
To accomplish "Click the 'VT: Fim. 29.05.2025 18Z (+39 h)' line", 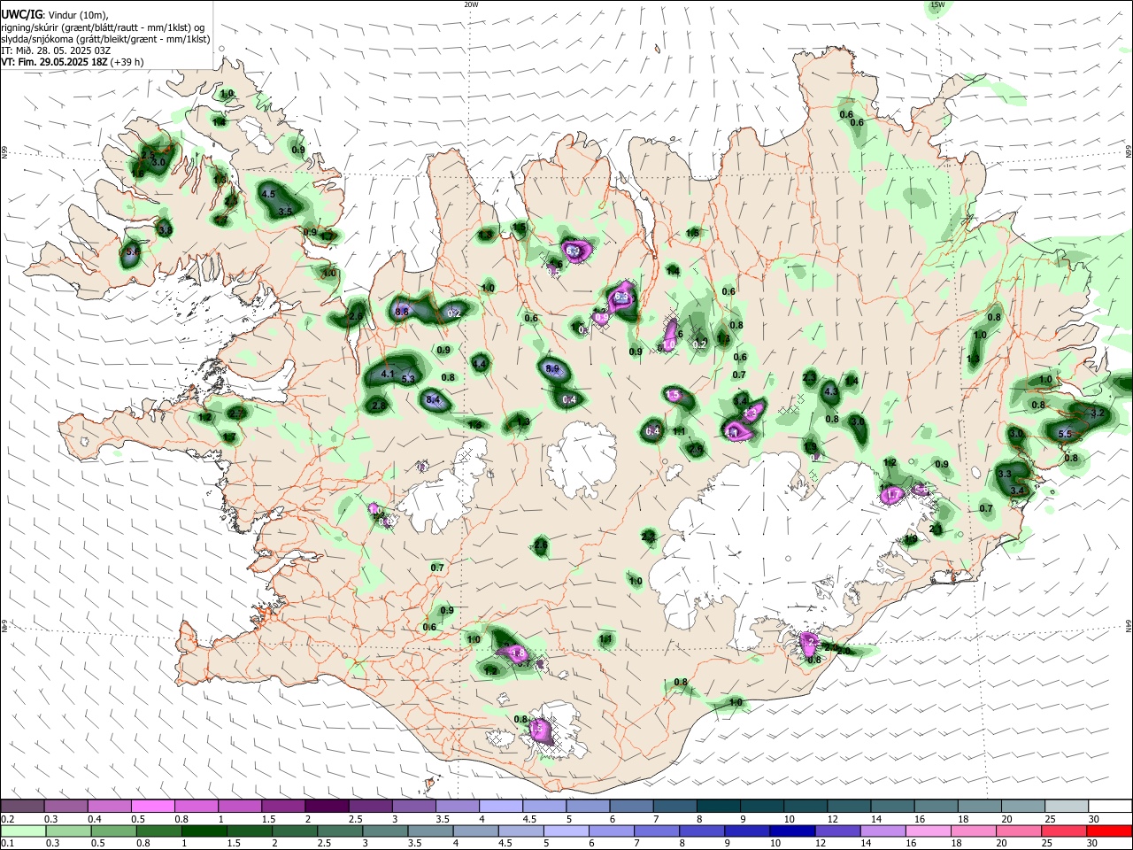I will 73,62.
